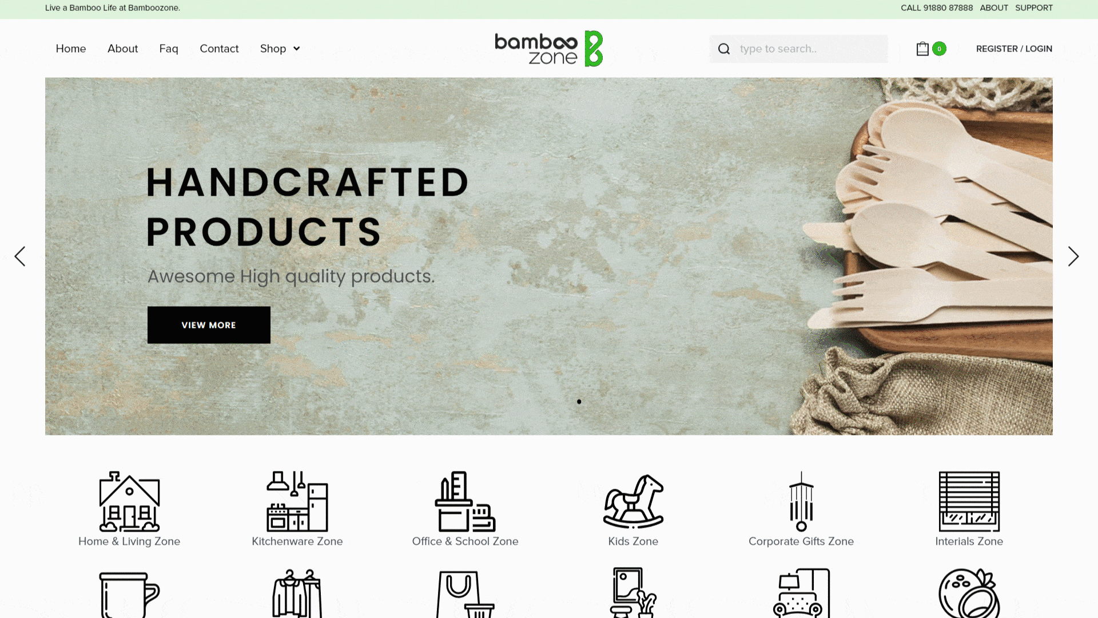The image size is (1098, 618).
Task: Open the shopping bag cart icon
Action: tap(922, 49)
